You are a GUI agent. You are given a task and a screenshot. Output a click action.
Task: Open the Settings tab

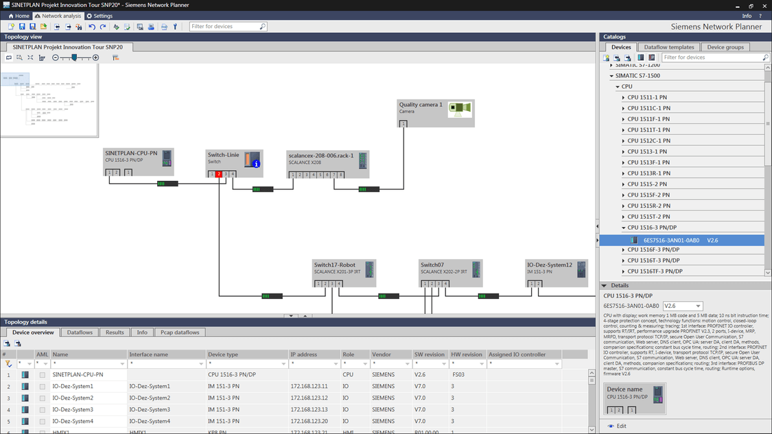point(100,16)
